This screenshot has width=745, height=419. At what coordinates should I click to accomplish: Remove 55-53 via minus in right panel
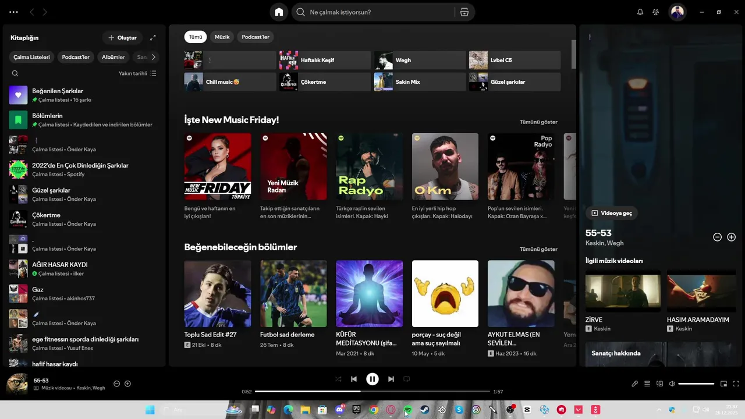(717, 237)
